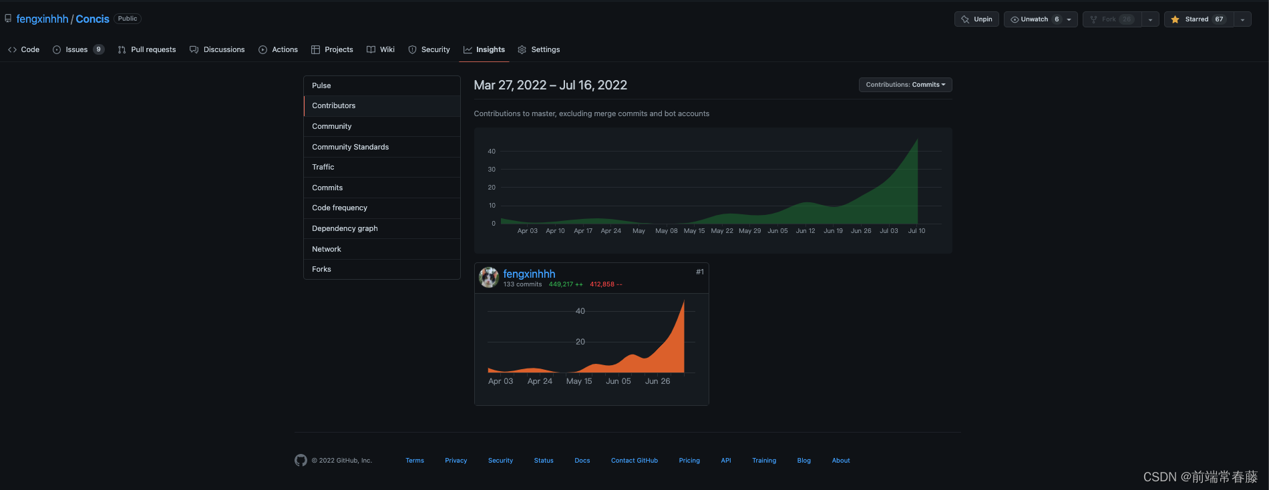1269x490 pixels.
Task: Select Pulse in the Insights sidebar
Action: [x=382, y=85]
